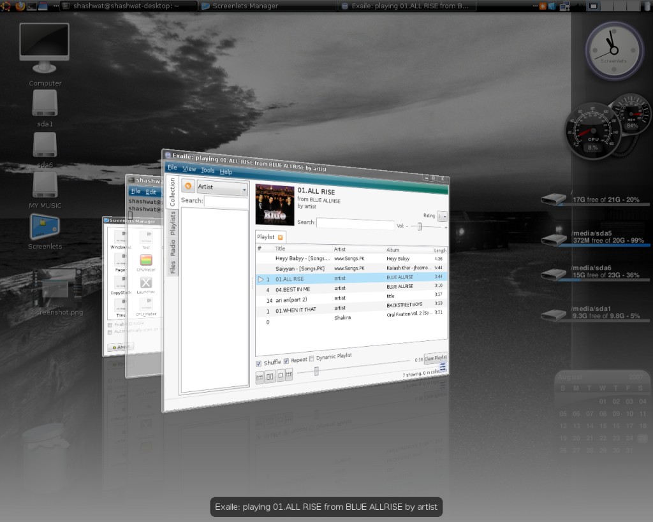Open Exaile File menu

(x=172, y=168)
